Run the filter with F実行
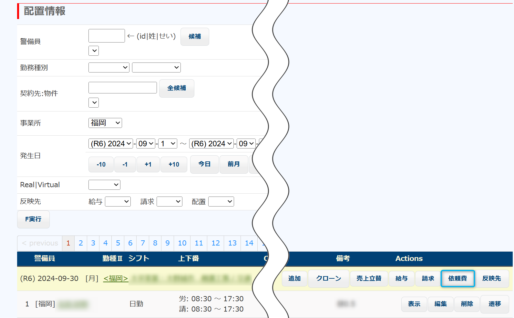Screen dimensions: 514x318 click(x=33, y=219)
